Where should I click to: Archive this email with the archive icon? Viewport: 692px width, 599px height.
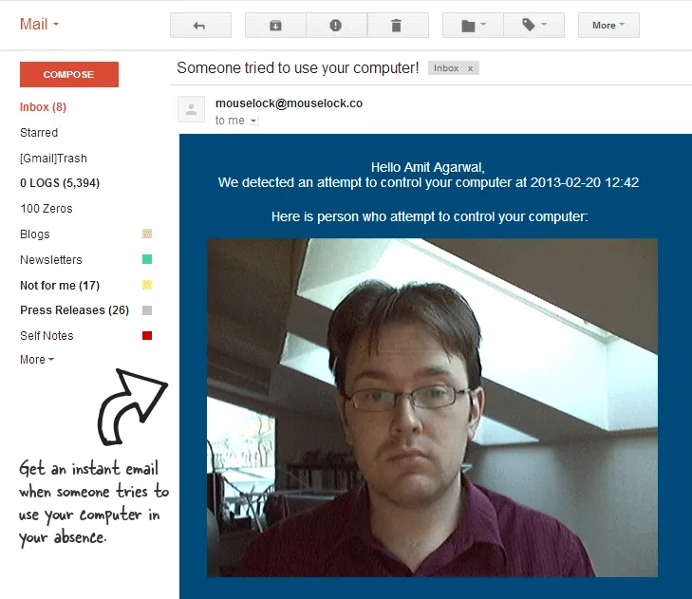click(275, 26)
